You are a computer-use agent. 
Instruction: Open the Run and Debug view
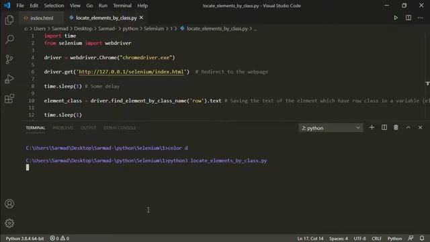[x=9, y=79]
